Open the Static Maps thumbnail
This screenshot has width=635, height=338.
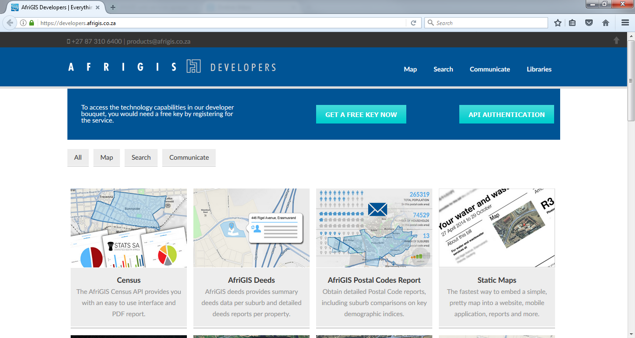pos(496,227)
